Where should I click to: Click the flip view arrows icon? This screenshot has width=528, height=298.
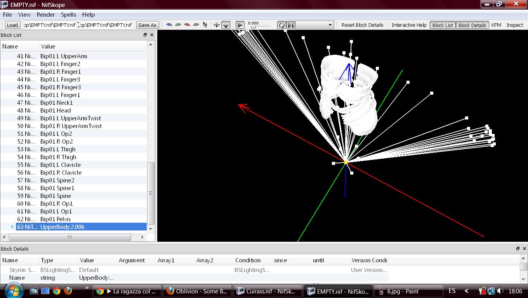(217, 25)
